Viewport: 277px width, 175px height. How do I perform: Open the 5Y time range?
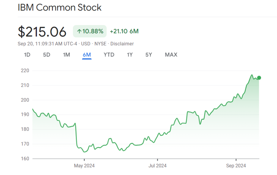(x=149, y=55)
